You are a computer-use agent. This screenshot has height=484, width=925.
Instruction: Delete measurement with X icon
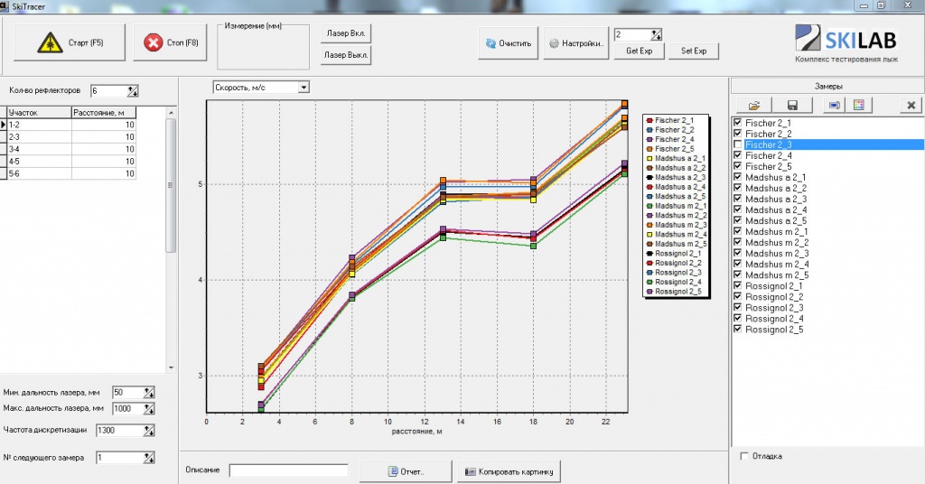tap(911, 105)
